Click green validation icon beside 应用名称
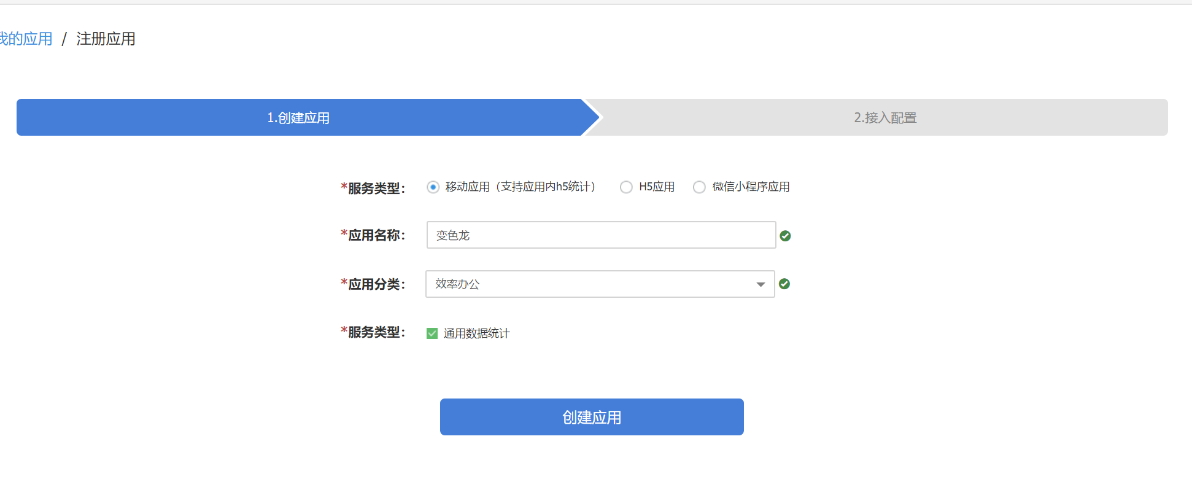Screen dimensions: 1192x490 click(x=785, y=236)
